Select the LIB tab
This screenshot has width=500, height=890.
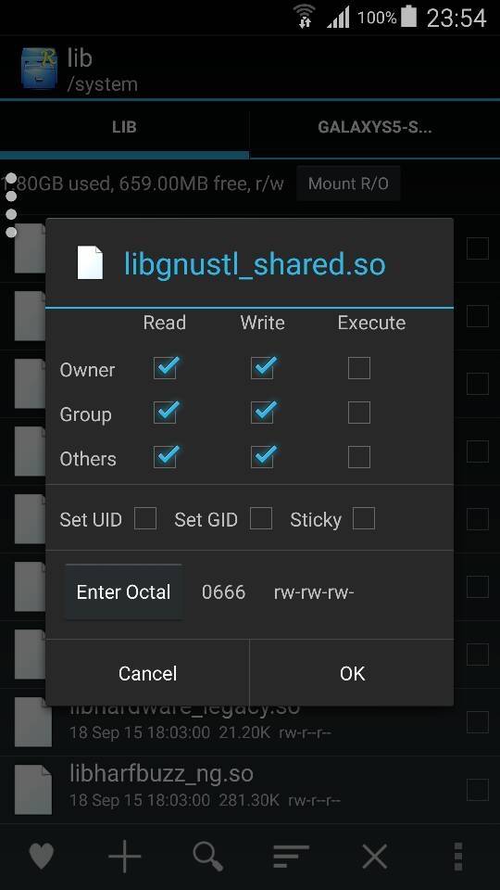tap(124, 127)
